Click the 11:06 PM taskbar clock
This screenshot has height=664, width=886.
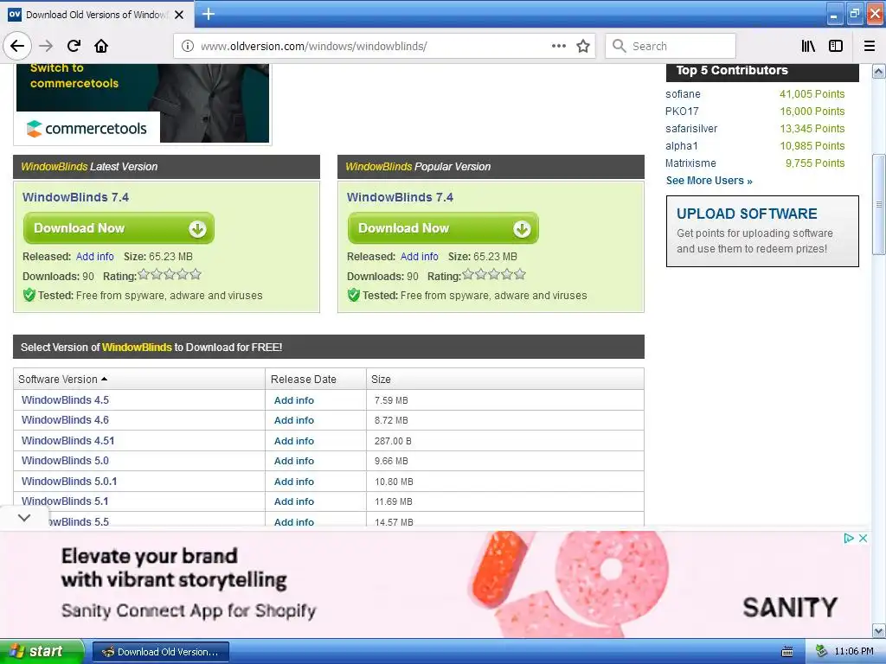853,652
